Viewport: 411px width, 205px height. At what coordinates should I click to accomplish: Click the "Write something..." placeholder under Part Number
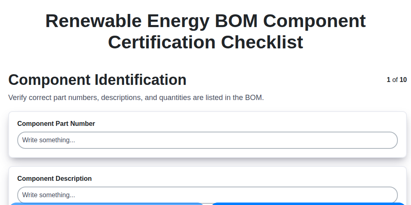point(48,140)
